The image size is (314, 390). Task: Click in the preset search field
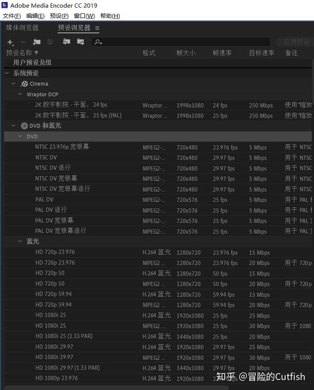tap(181, 42)
